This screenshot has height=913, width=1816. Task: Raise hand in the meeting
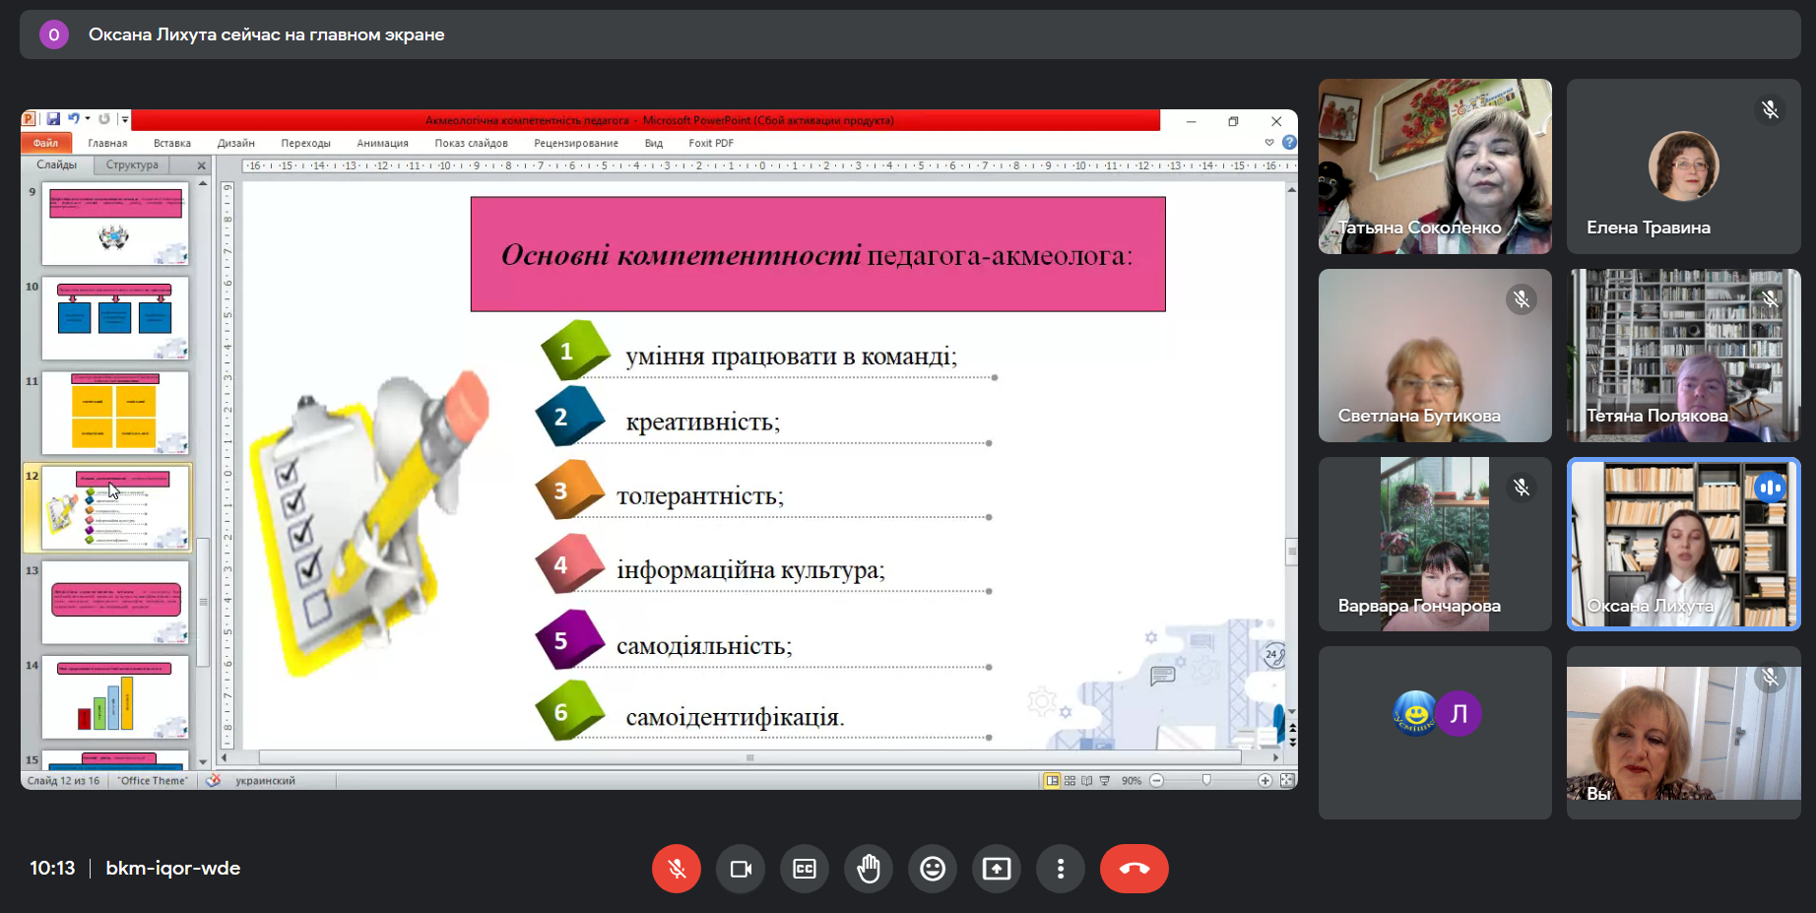[x=869, y=869]
